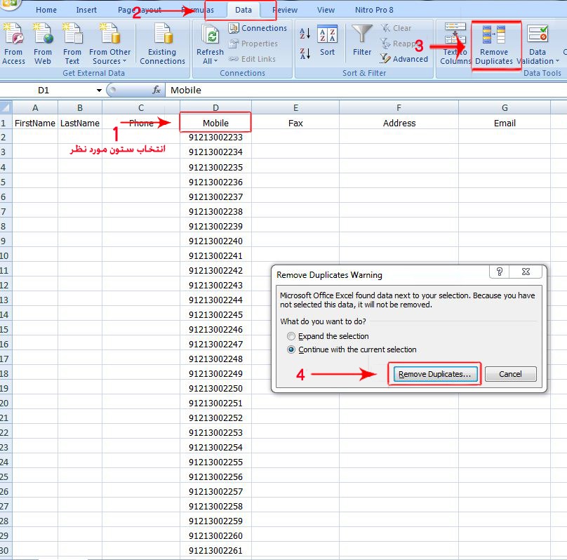Select column D header
The image size is (567, 560).
[x=215, y=108]
